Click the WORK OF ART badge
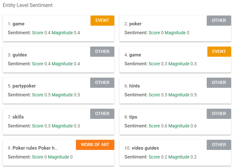 (95, 145)
